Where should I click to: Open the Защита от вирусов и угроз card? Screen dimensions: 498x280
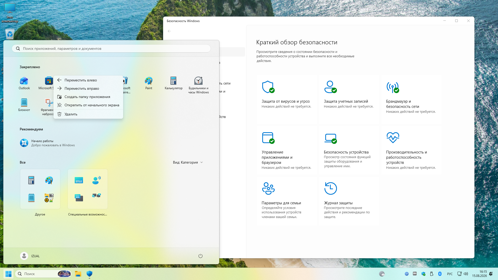tap(287, 100)
